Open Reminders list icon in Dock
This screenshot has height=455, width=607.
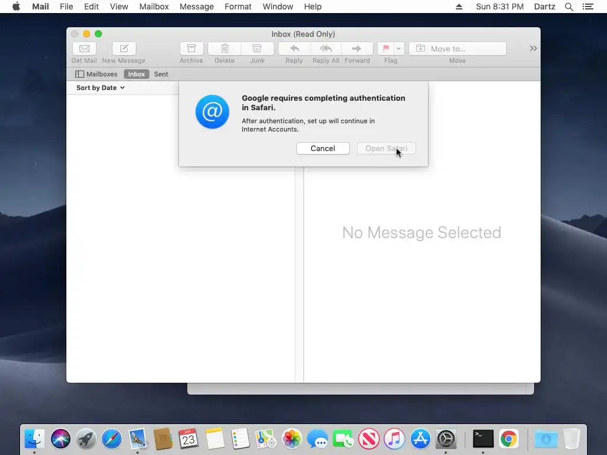[x=240, y=439]
